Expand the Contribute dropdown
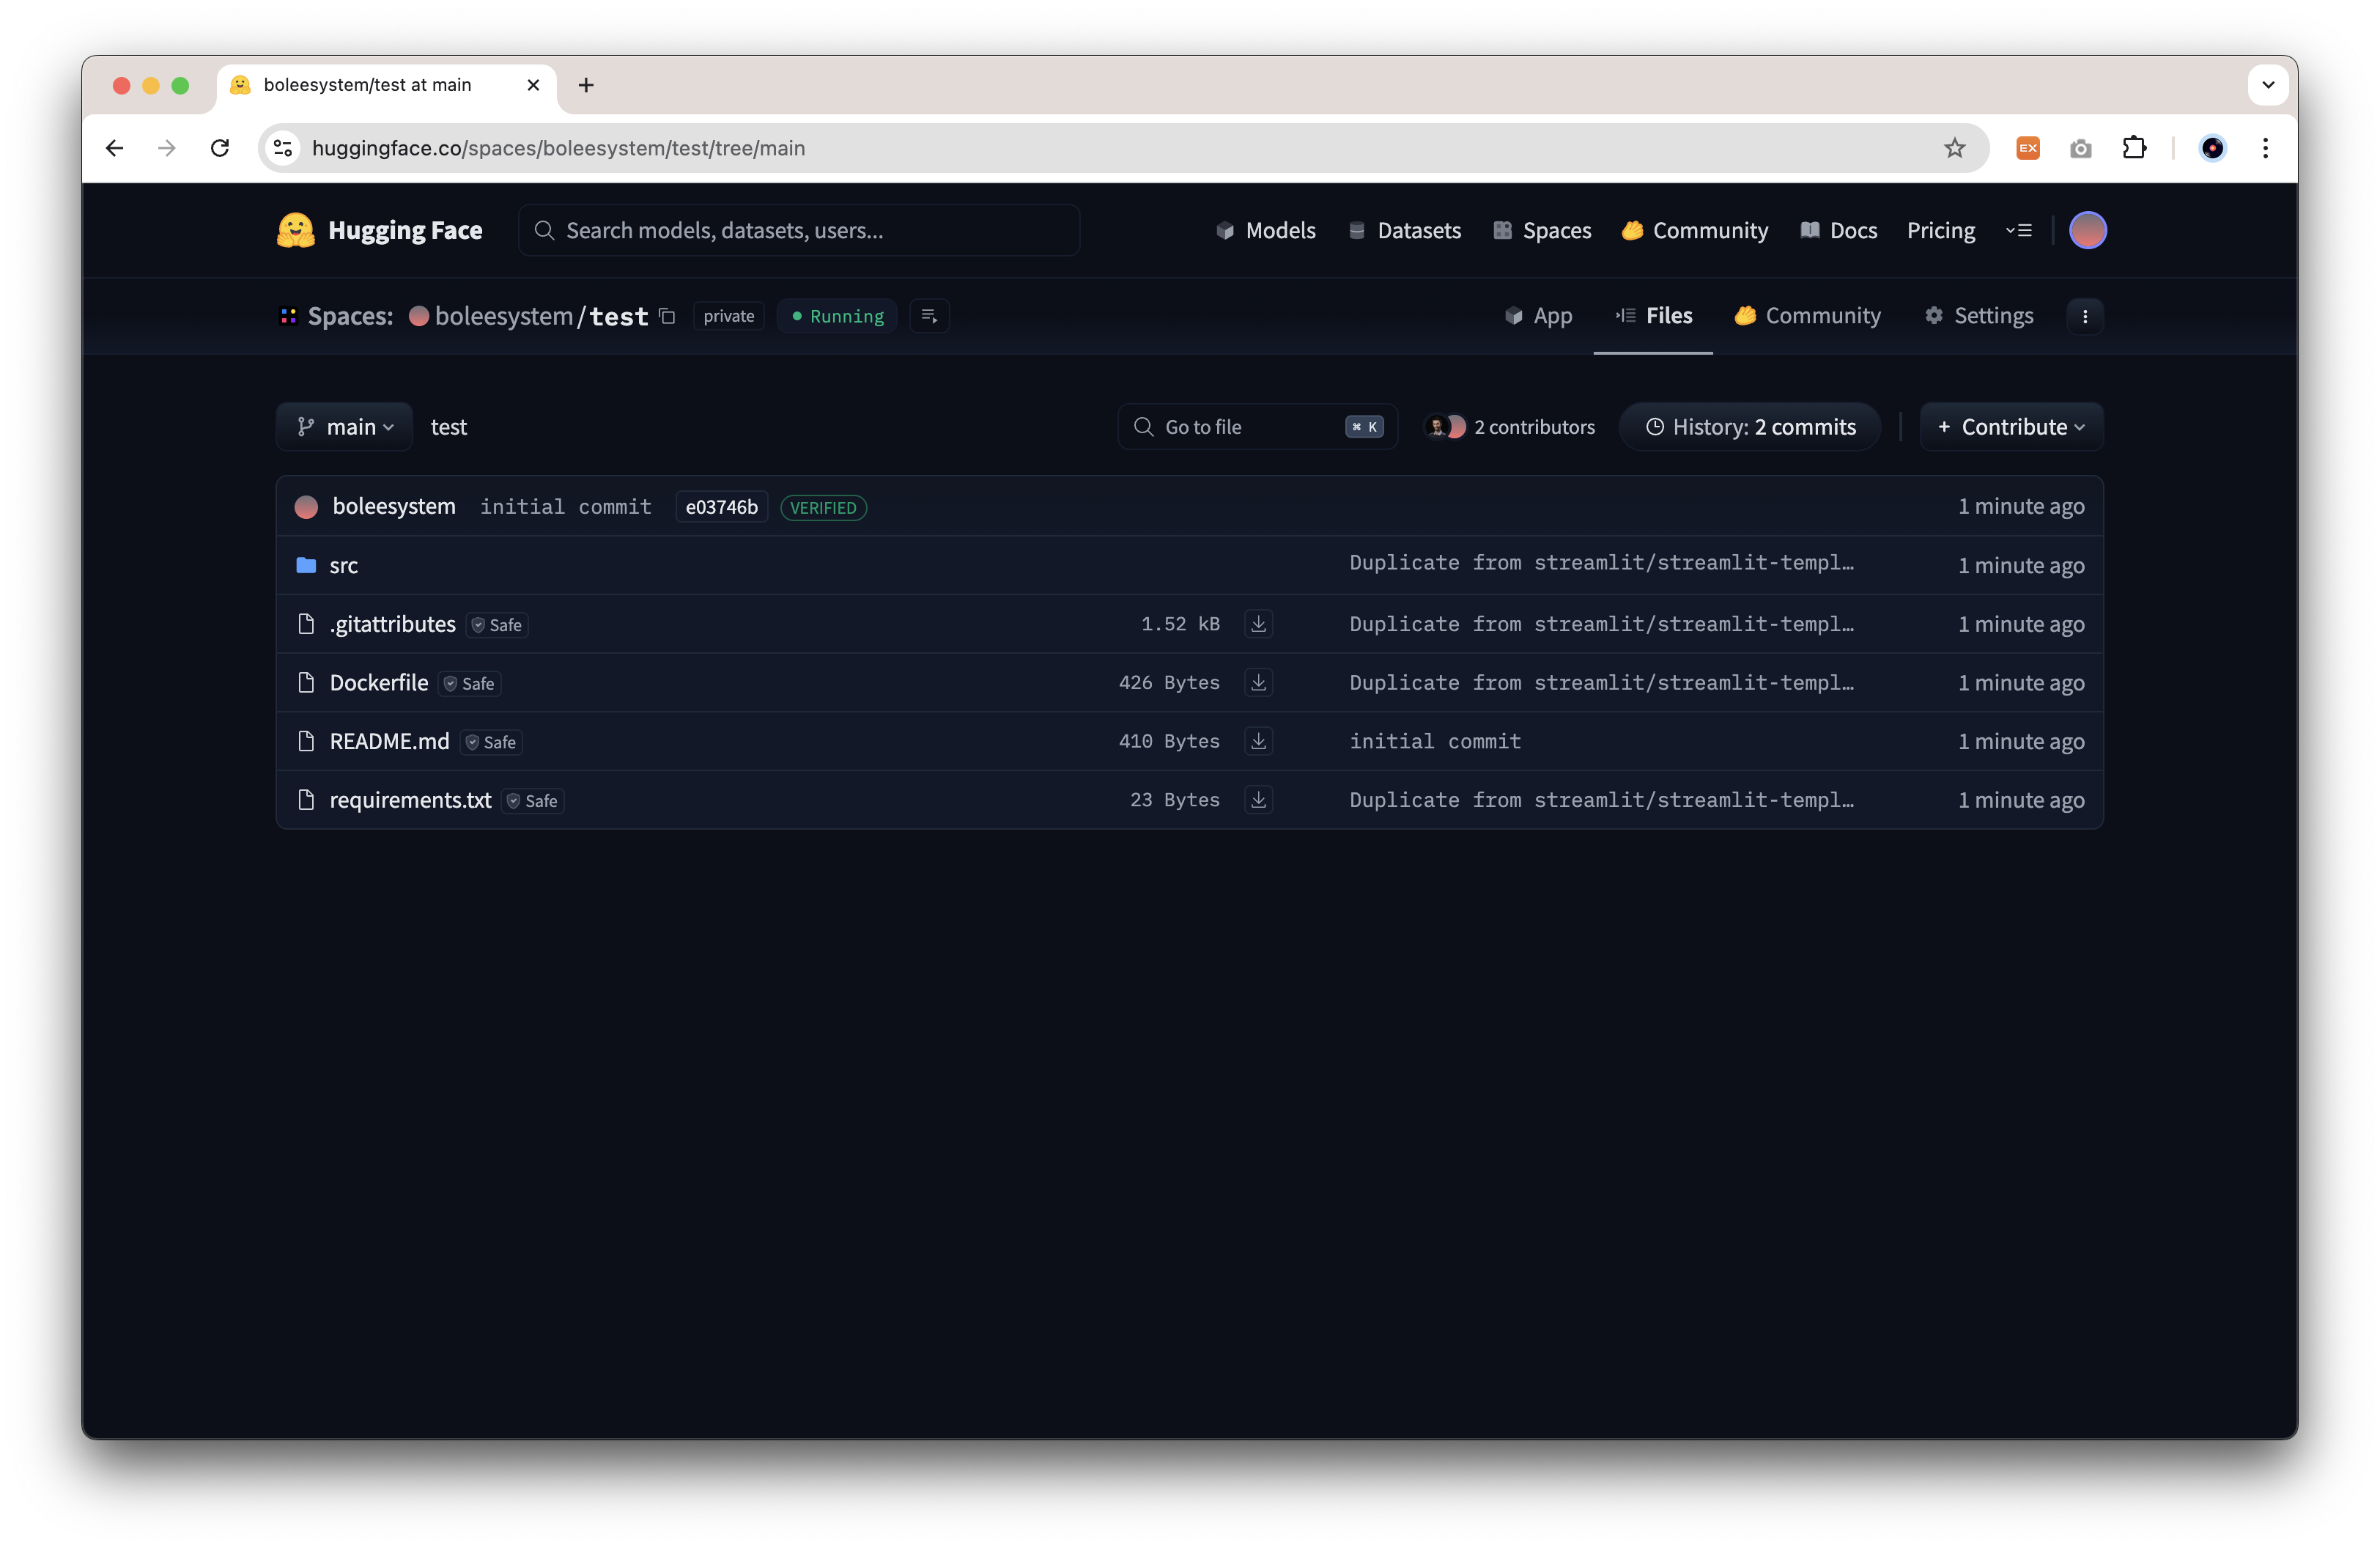Screen dimensions: 2380x1548 click(x=2010, y=427)
